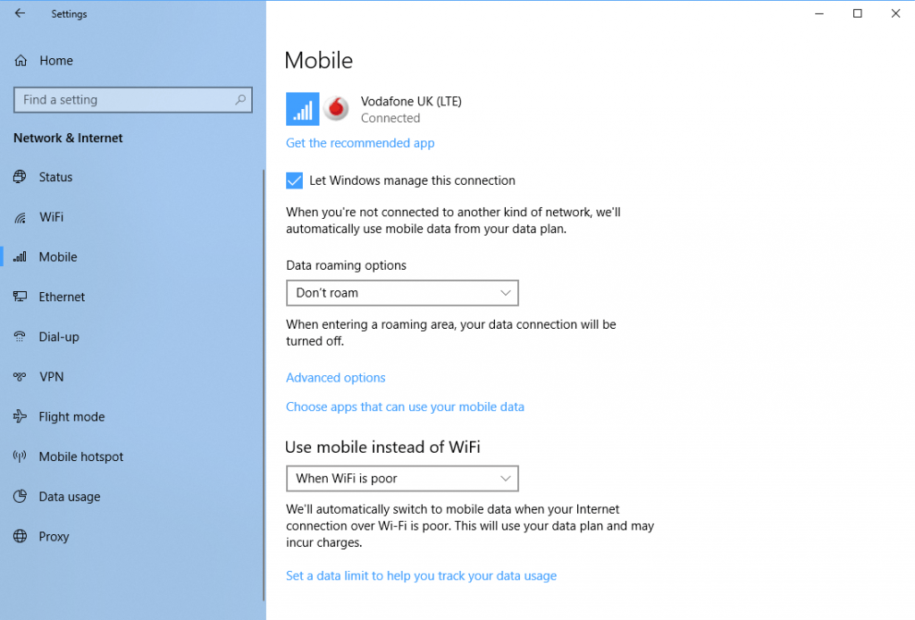Click the sidebar vertical scrollbar
Screen dimensions: 915x620
[264, 385]
